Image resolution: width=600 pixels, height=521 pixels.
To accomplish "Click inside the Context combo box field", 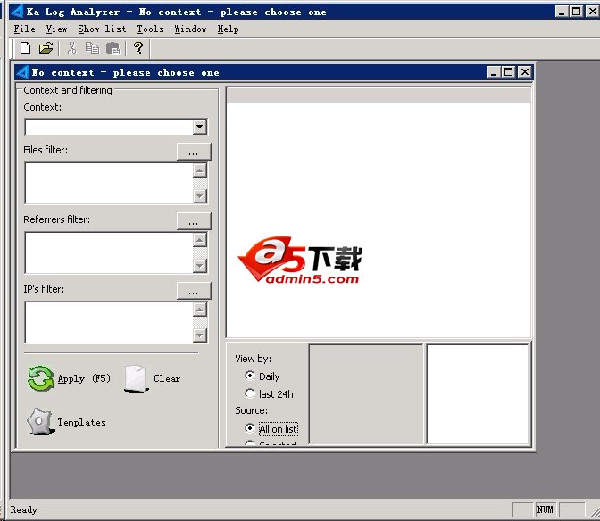I will click(x=109, y=127).
